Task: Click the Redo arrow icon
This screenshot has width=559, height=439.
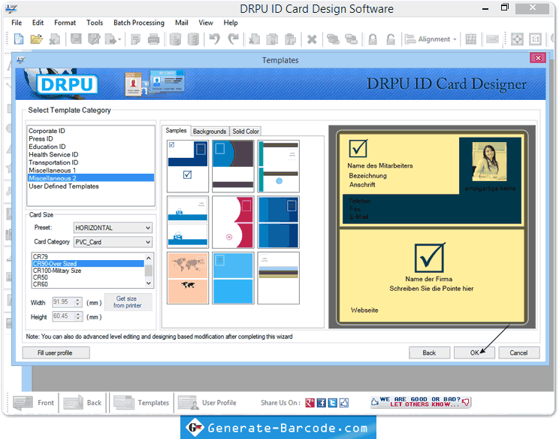Action: 233,39
